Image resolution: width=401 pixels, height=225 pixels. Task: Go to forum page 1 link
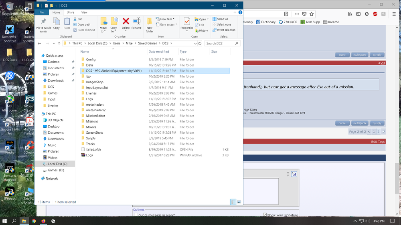tap(374, 132)
